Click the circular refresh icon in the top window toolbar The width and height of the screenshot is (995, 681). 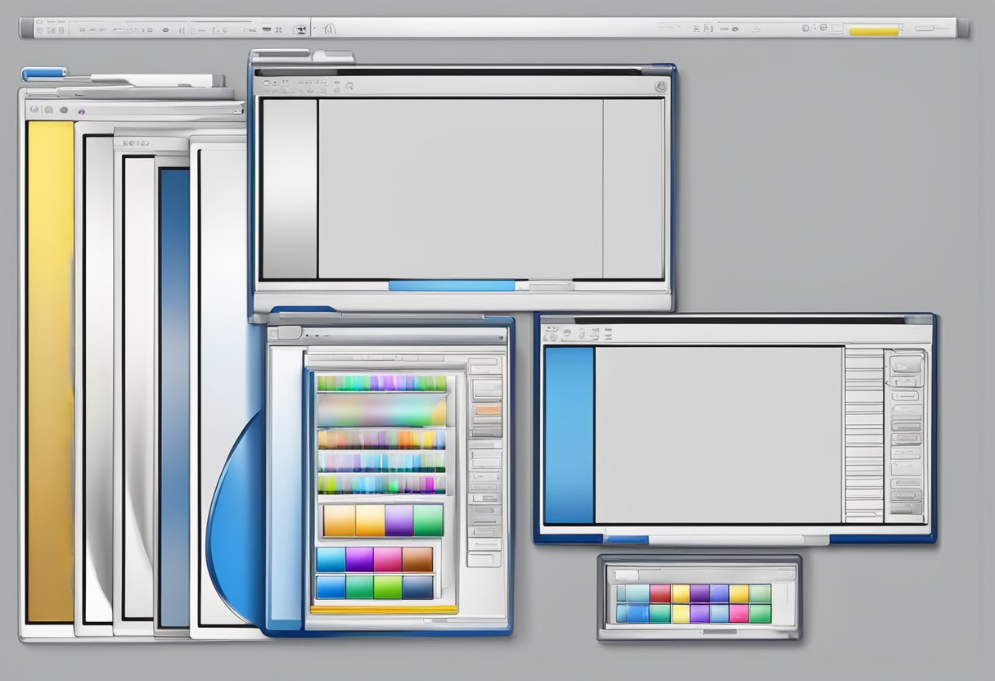(349, 84)
